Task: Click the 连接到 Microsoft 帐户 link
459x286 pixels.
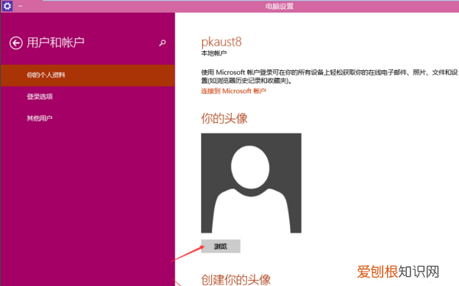Action: (x=233, y=91)
